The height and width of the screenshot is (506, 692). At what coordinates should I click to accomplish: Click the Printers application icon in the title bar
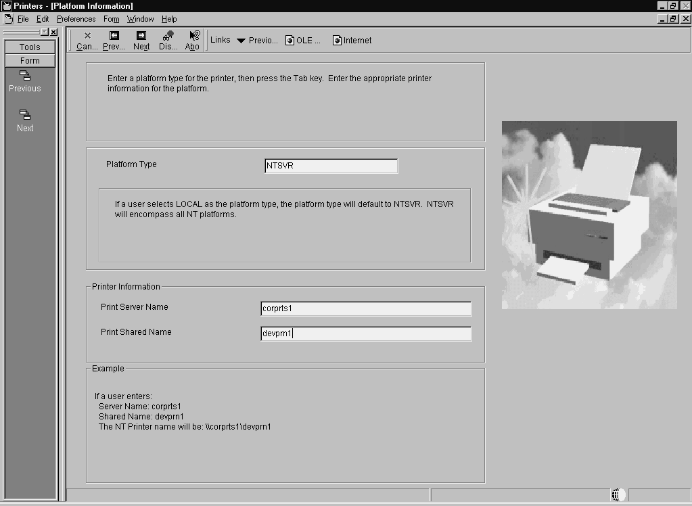point(7,5)
